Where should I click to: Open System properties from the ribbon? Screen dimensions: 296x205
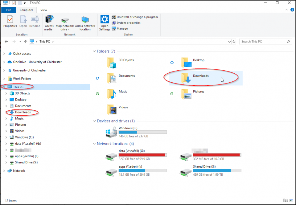(126, 23)
